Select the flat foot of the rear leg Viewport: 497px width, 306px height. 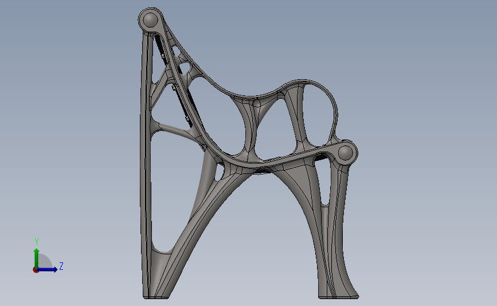[x=156, y=297]
